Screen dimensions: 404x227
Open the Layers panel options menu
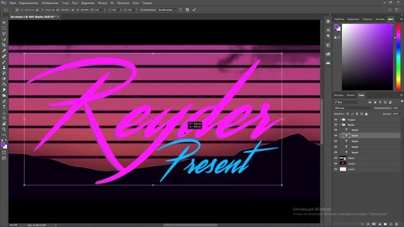tap(401, 95)
